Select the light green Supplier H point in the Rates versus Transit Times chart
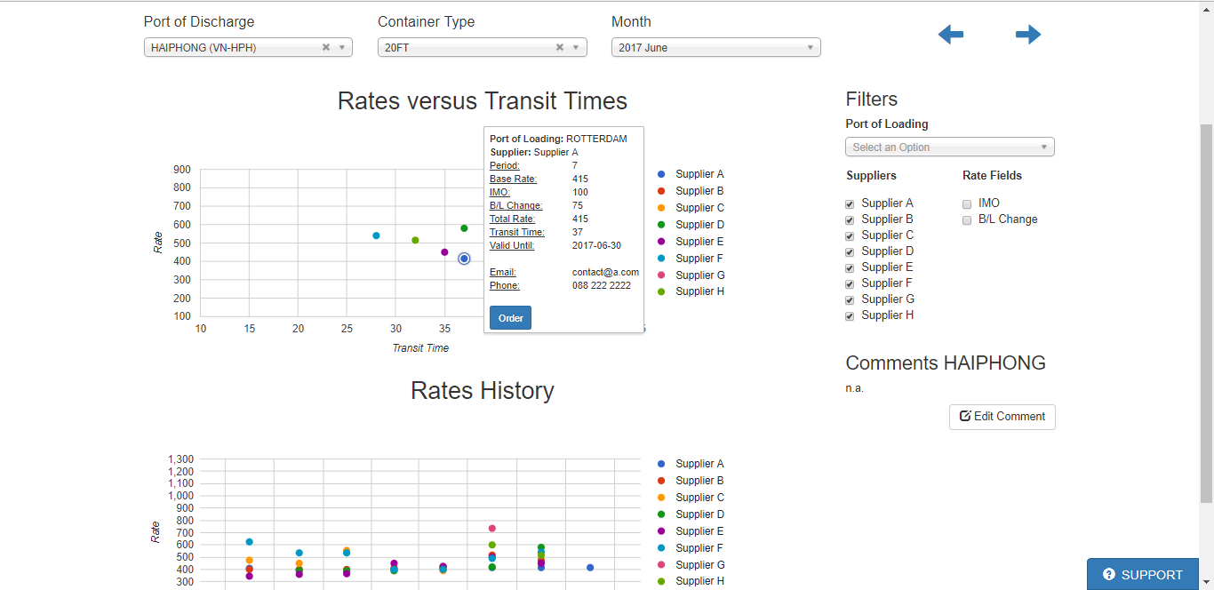Image resolution: width=1214 pixels, height=590 pixels. pos(415,240)
